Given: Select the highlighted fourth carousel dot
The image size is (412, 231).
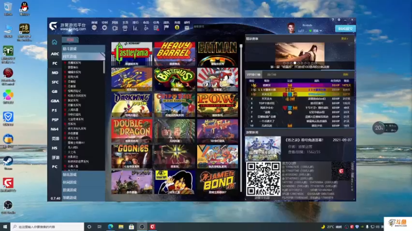Looking at the screenshot, I should click(295, 63).
